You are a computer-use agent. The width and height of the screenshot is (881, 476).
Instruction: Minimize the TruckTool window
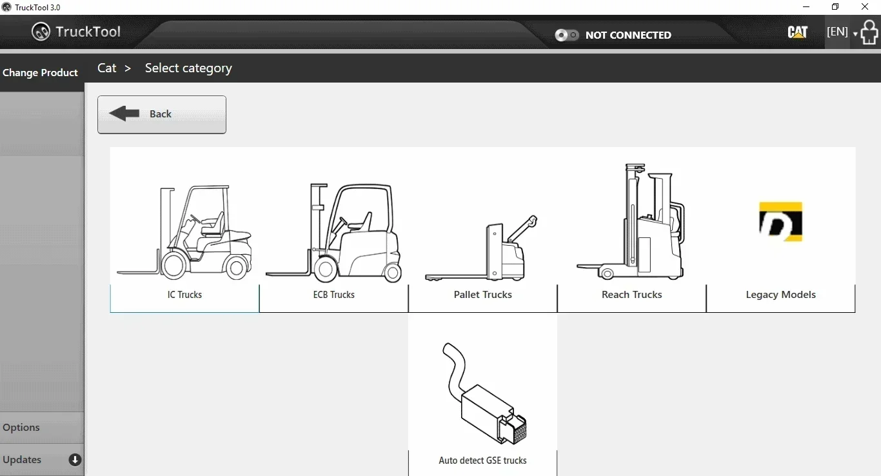pyautogui.click(x=806, y=7)
